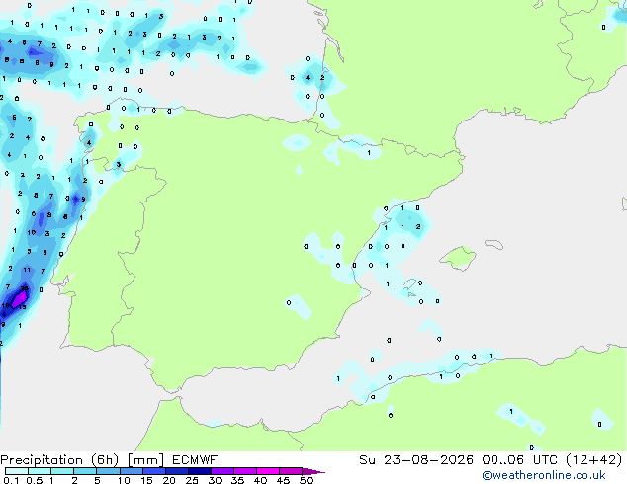This screenshot has width=627, height=484.
Task: Click the legend value '35'
Action: [x=237, y=480]
